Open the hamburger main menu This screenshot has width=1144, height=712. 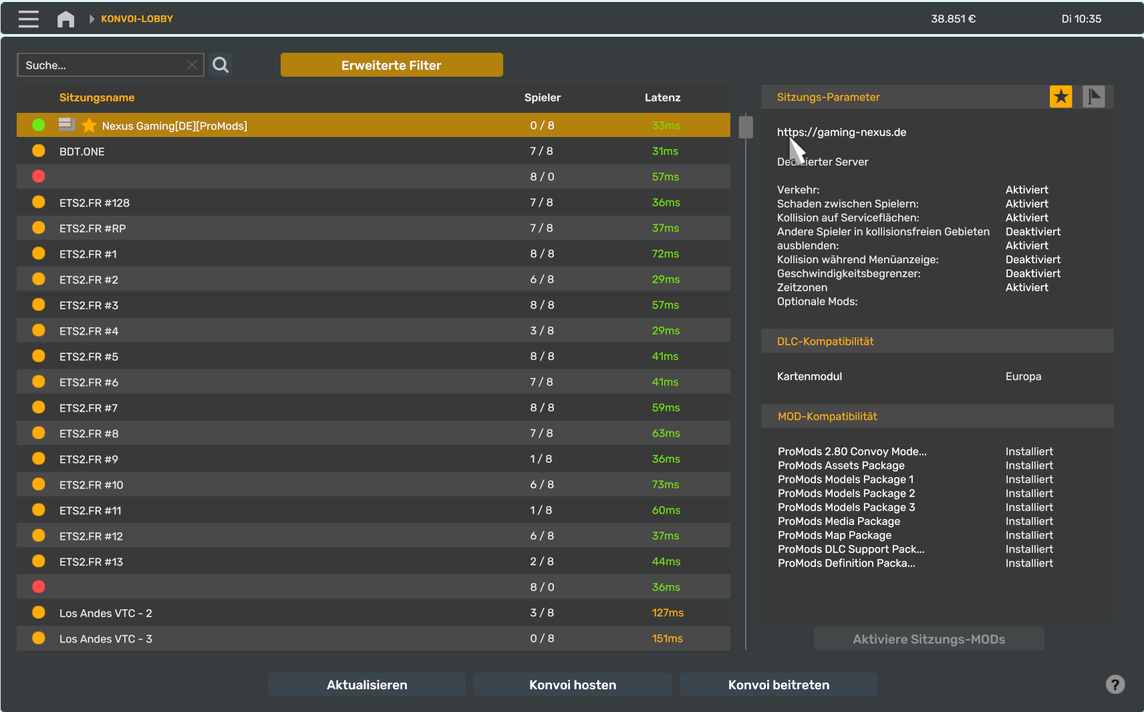pyautogui.click(x=28, y=19)
